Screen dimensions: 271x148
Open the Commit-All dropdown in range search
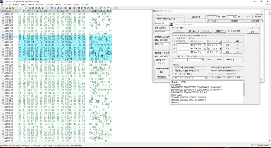[162, 23]
